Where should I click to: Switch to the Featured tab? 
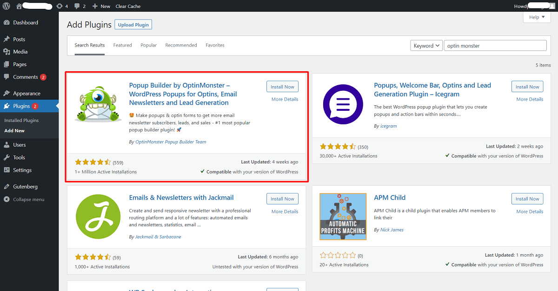pos(123,45)
